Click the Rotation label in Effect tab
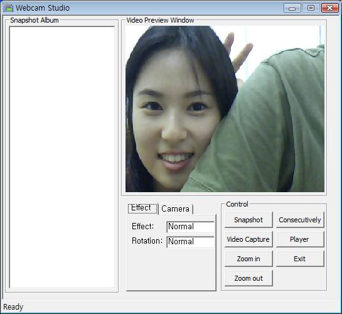Viewport: 342px width, 314px height. pyautogui.click(x=147, y=241)
